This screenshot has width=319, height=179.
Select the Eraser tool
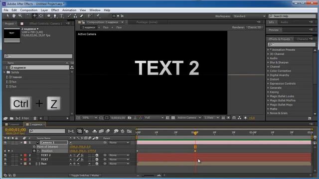[82, 16]
